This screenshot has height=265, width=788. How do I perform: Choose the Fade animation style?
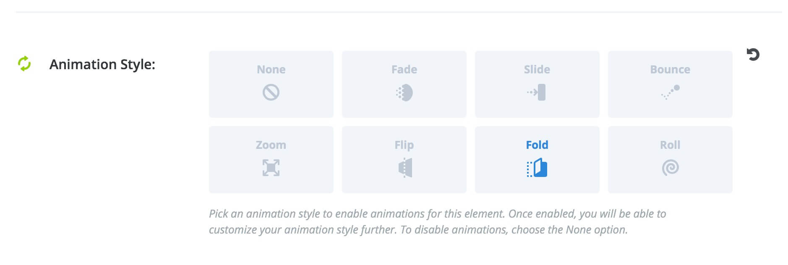pos(404,84)
